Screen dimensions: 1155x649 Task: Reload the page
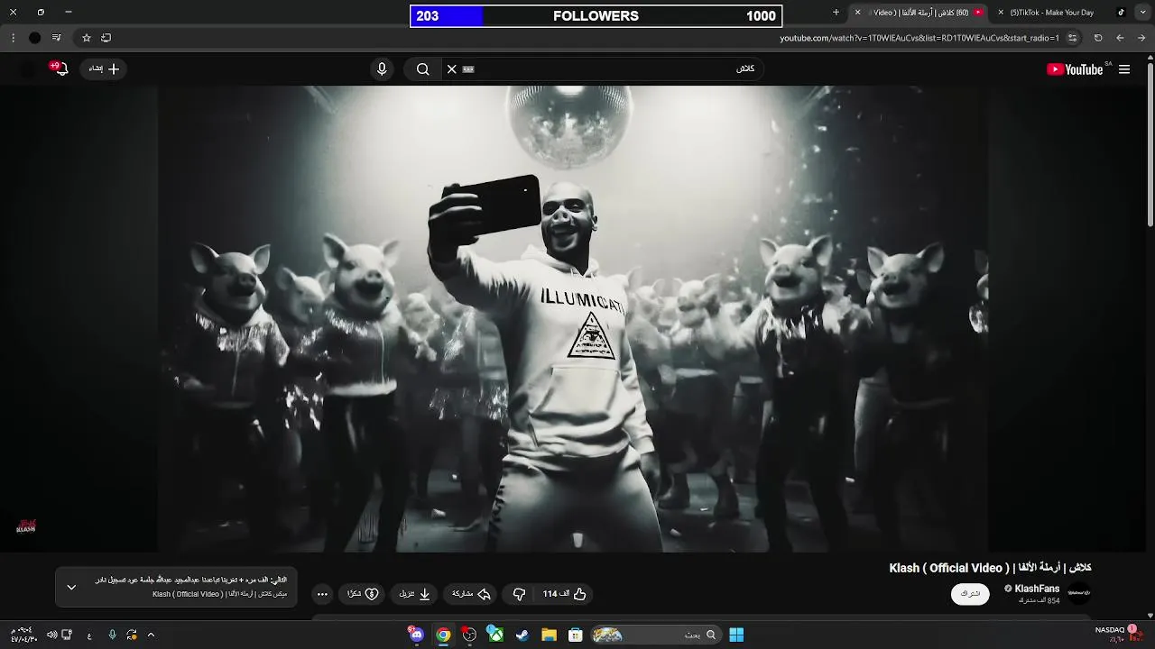point(1098,38)
